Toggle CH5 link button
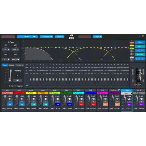Image resolution: width=146 pixels, height=146 pixels. [58, 105]
